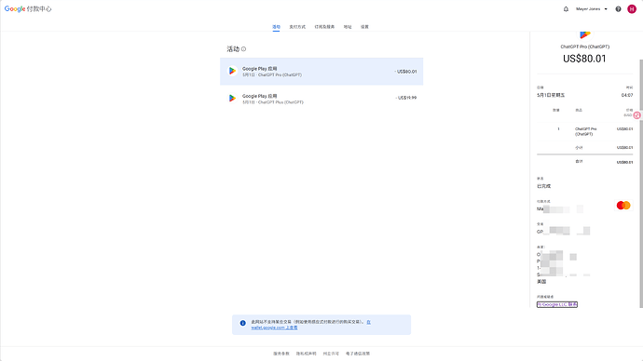Click Google Play icon on ChatGPT Plus row
Image resolution: width=643 pixels, height=361 pixels.
(232, 99)
